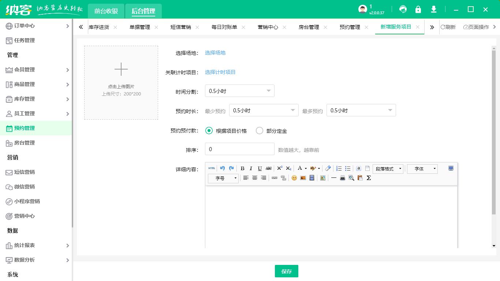Click the download icon in the title bar
The image size is (500, 281).
(434, 9)
